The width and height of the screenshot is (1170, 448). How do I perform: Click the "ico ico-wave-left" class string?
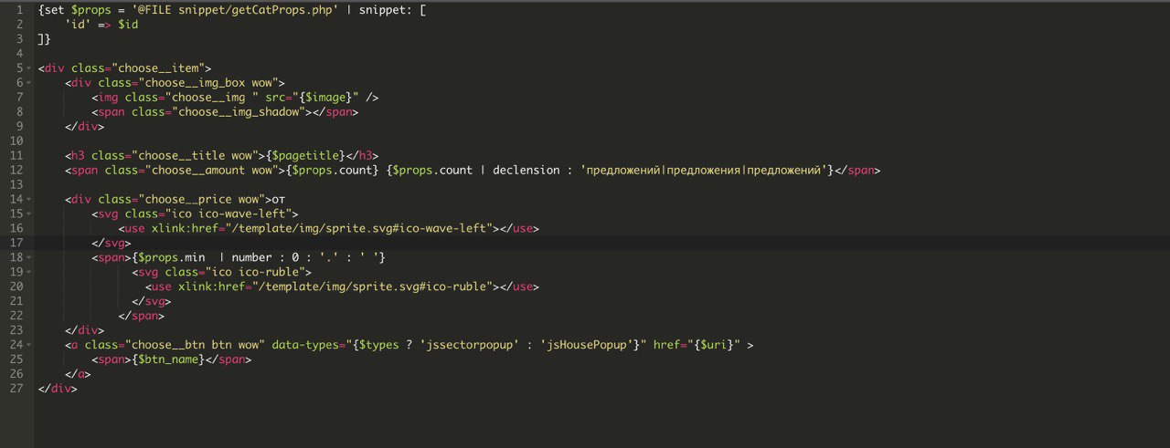pyautogui.click(x=230, y=214)
